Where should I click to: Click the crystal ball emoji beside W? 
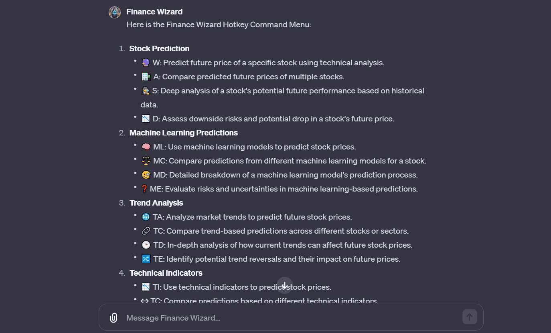coord(146,63)
